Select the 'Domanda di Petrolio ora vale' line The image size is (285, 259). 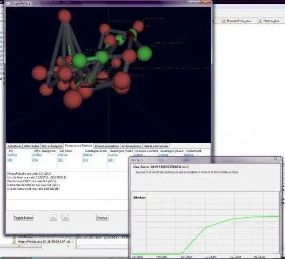click(33, 185)
